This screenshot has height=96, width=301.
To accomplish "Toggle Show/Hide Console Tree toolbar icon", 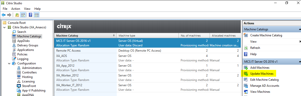I will pos(23,15).
